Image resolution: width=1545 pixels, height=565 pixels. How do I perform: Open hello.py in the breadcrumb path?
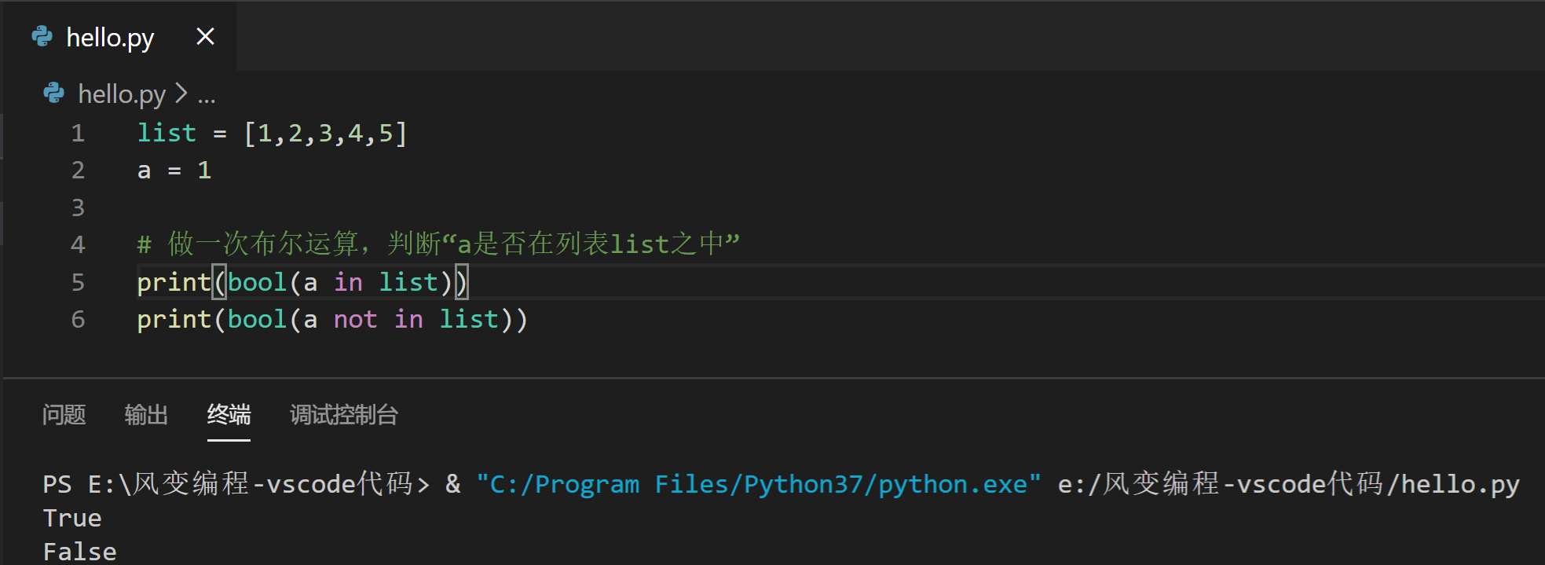tap(122, 94)
